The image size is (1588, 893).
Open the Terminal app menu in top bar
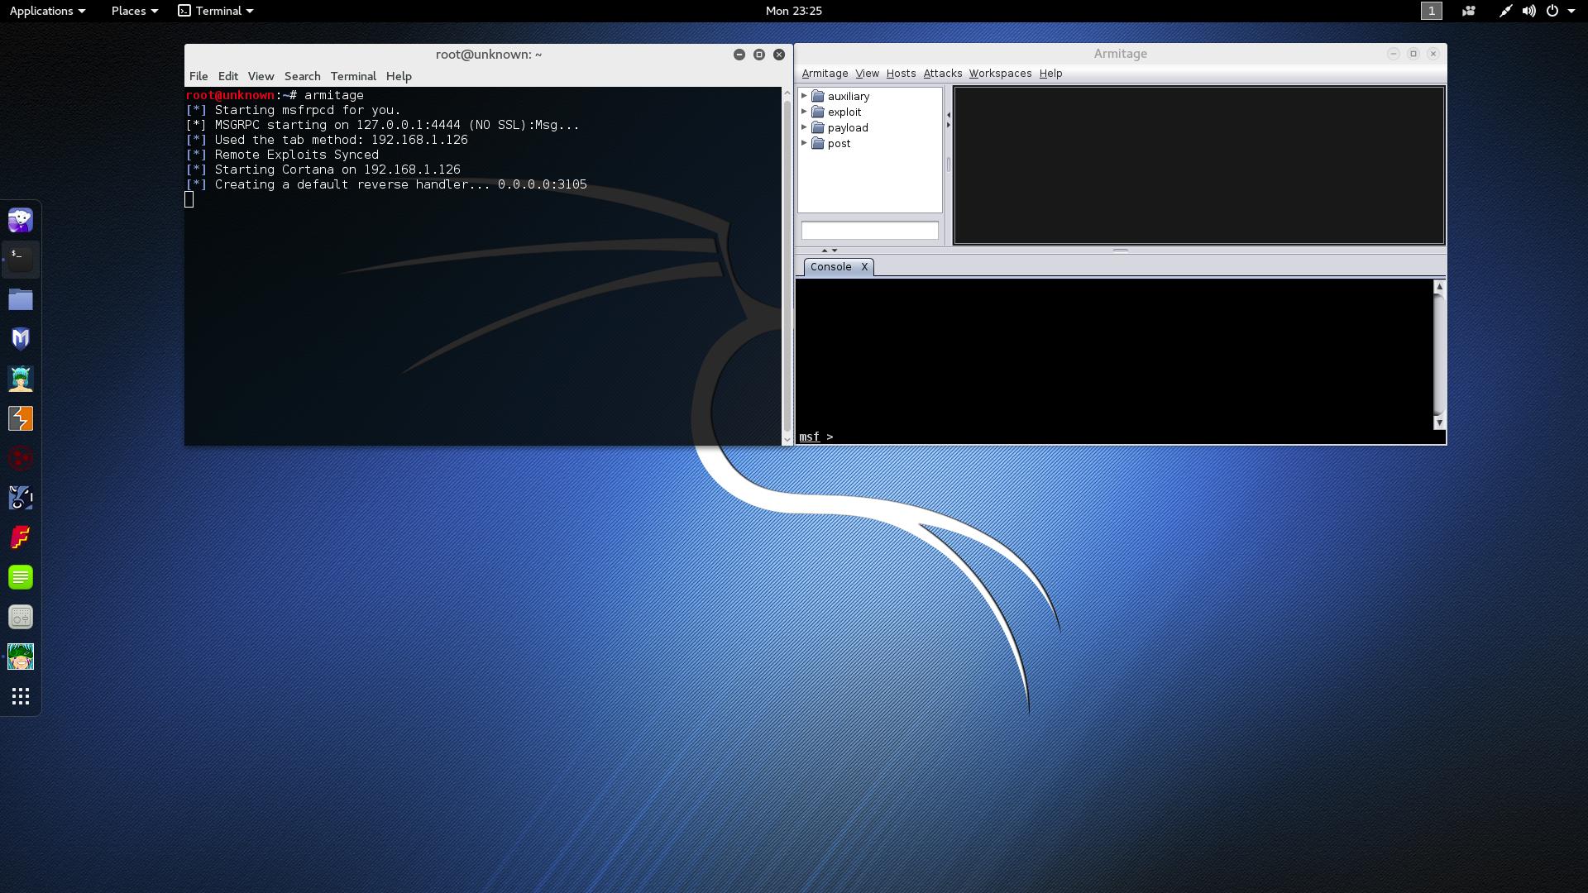[x=216, y=11]
